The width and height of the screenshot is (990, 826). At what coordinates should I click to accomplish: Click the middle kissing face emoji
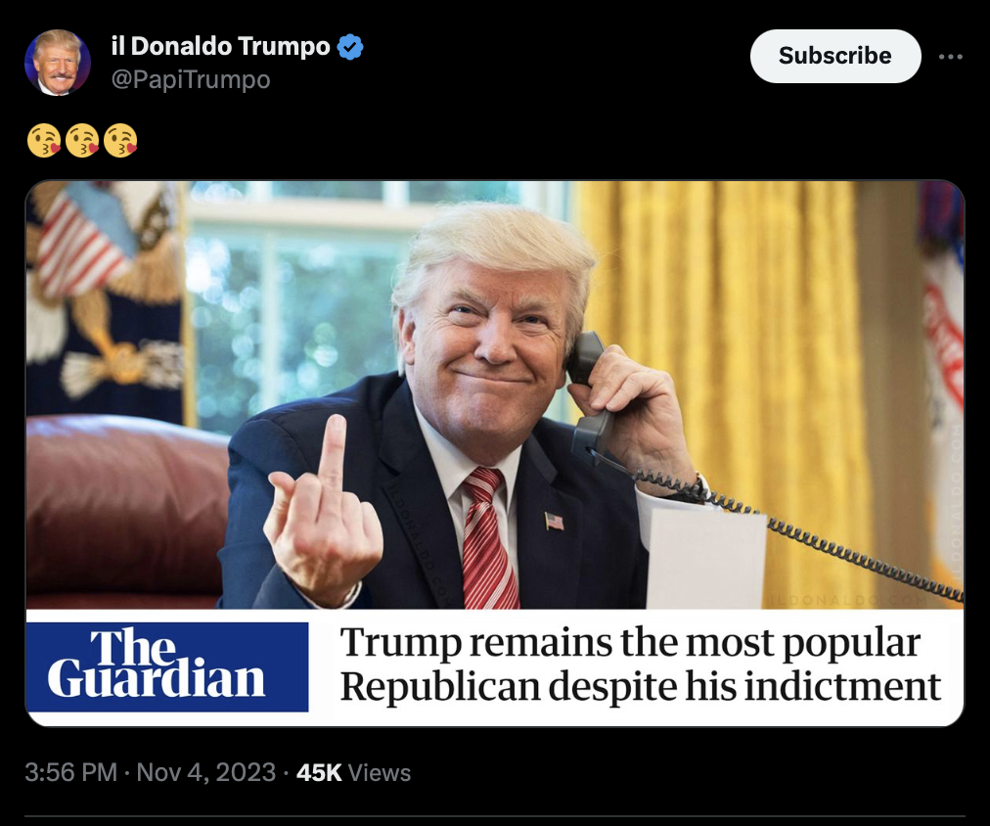(x=82, y=140)
